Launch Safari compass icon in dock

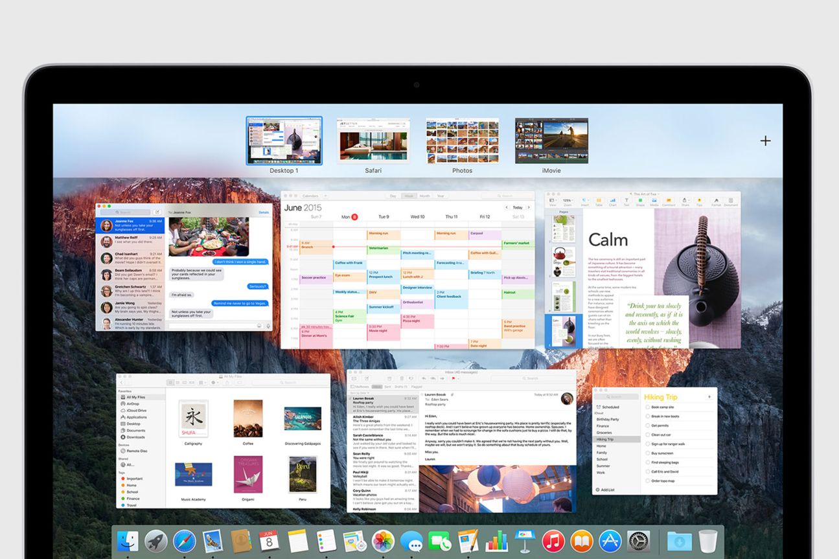(x=185, y=542)
